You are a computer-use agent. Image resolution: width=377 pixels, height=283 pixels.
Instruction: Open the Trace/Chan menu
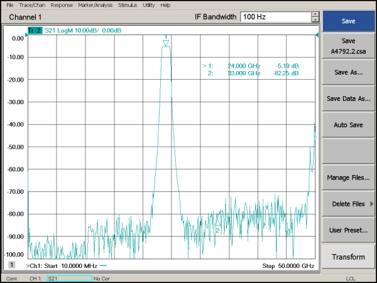point(32,5)
